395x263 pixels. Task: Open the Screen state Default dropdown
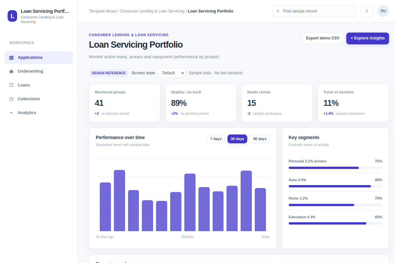(x=172, y=73)
